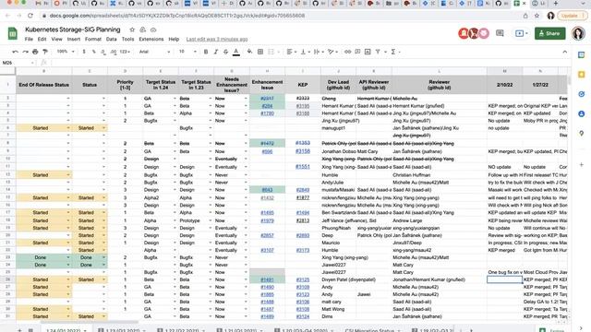Click the 'Needs Enhancement Issue?' header cell
The height and width of the screenshot is (332, 591).
232,85
